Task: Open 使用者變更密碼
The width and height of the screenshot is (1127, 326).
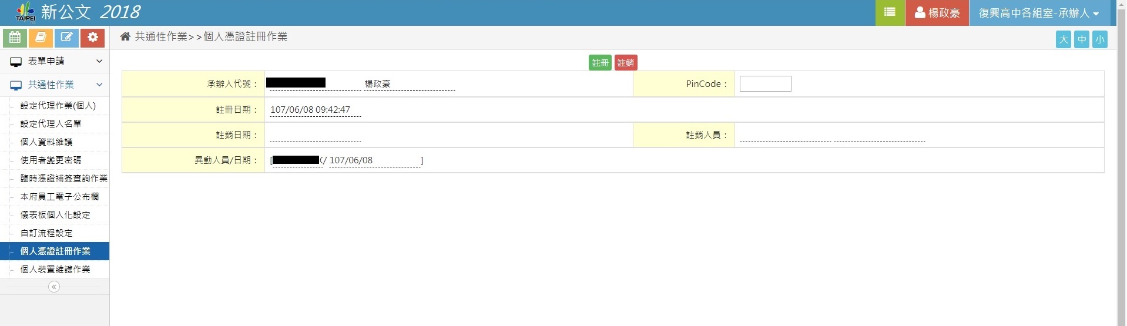Action: [x=51, y=160]
